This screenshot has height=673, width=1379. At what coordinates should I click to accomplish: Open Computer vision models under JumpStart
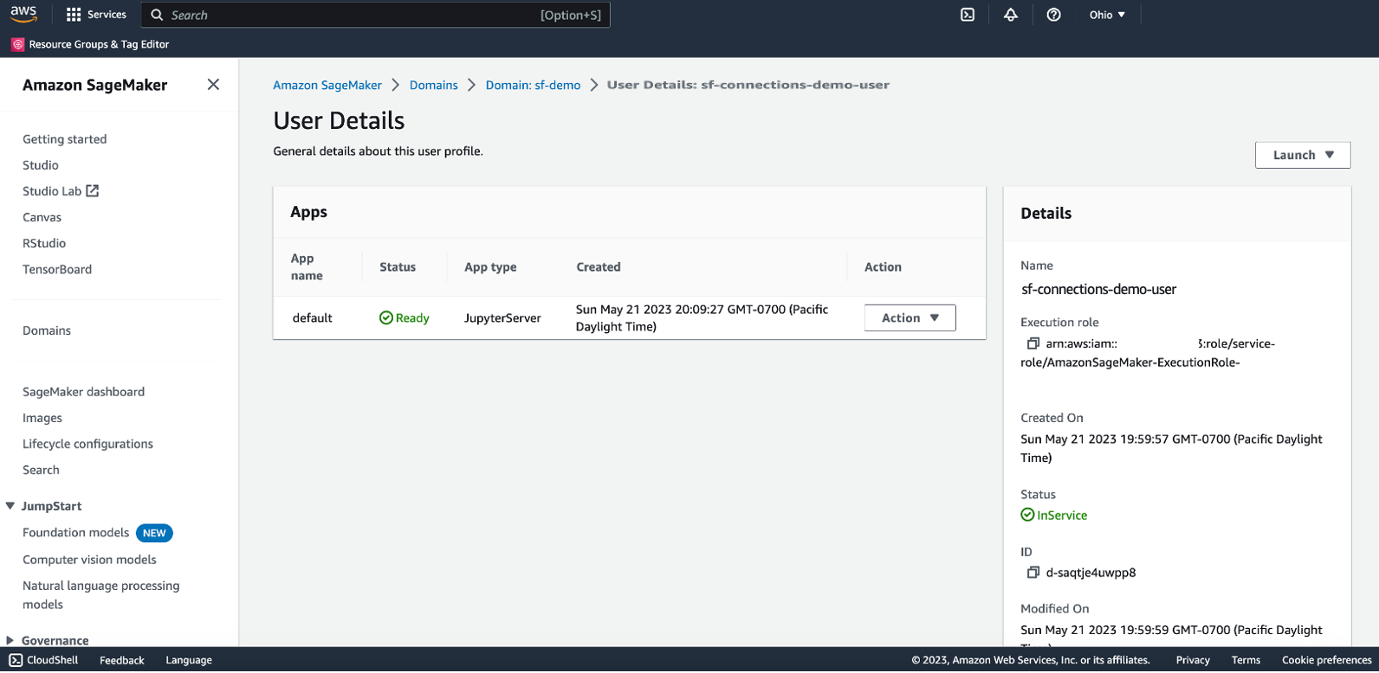click(x=90, y=560)
